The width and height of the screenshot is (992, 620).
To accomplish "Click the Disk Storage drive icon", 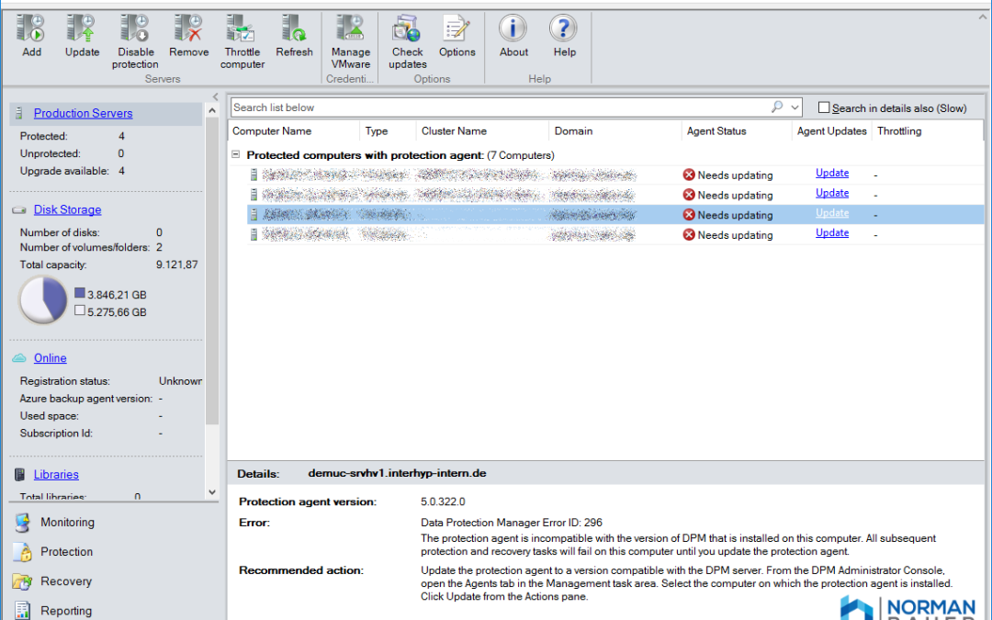I will [x=19, y=210].
